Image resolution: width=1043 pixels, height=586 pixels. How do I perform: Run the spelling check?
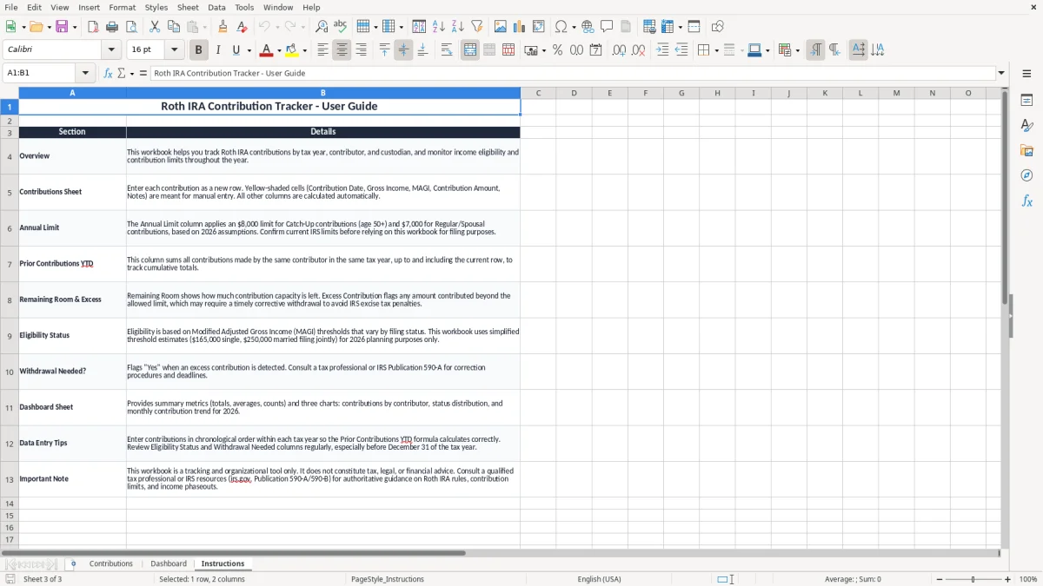click(x=341, y=27)
